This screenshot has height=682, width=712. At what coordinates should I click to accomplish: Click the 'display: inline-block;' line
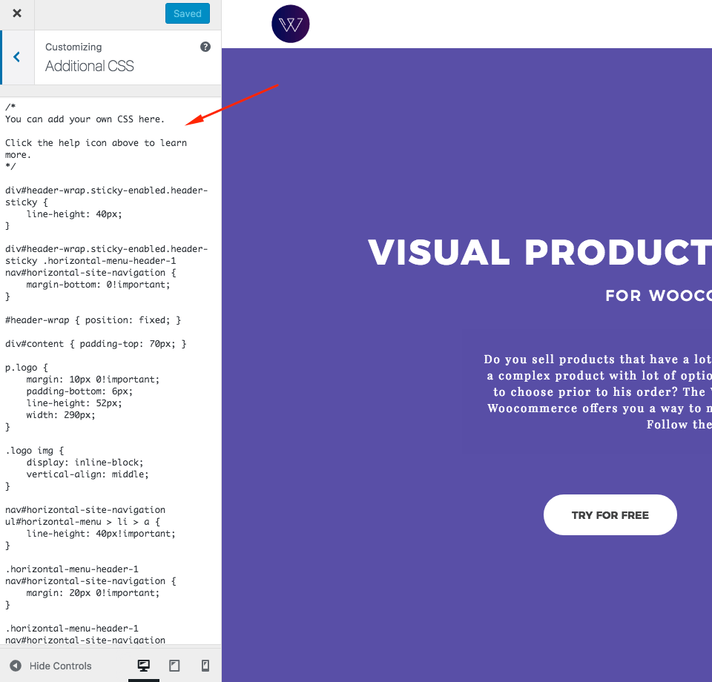pos(85,463)
